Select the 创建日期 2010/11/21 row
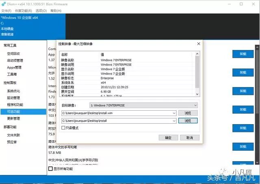The width and height of the screenshot is (260, 184). (x=127, y=87)
